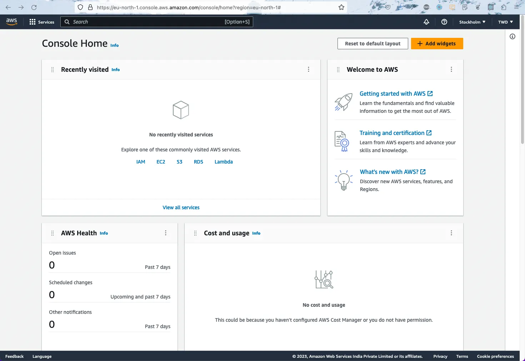Click the Add widgets button
The image size is (525, 361).
pos(437,44)
